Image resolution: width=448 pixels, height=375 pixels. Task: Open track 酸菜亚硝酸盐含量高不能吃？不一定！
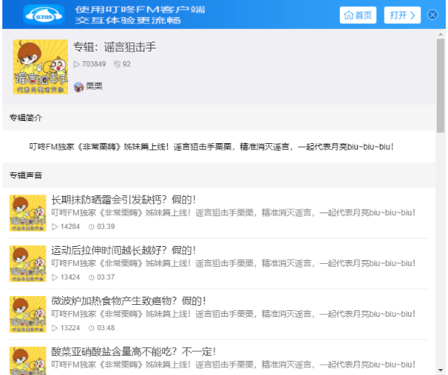click(x=133, y=351)
